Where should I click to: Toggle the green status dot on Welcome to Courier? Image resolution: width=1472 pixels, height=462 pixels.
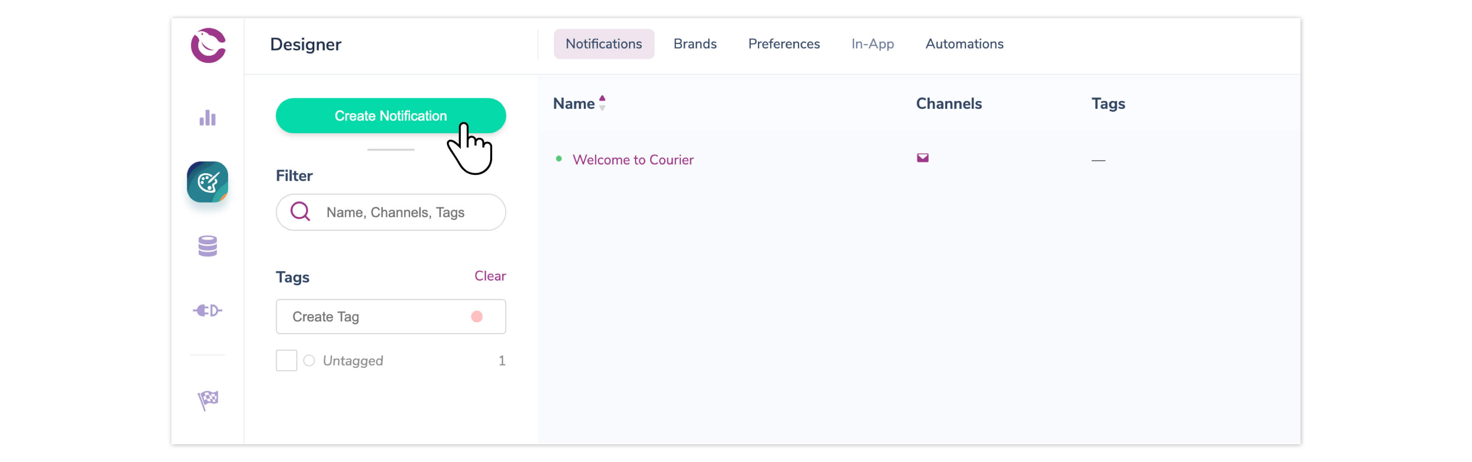tap(559, 159)
